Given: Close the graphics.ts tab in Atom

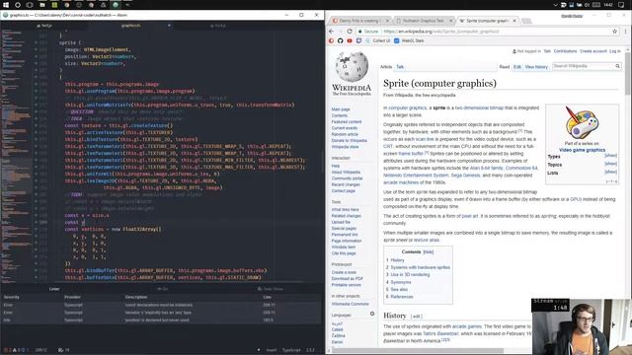Looking at the screenshot, I should pos(169,26).
